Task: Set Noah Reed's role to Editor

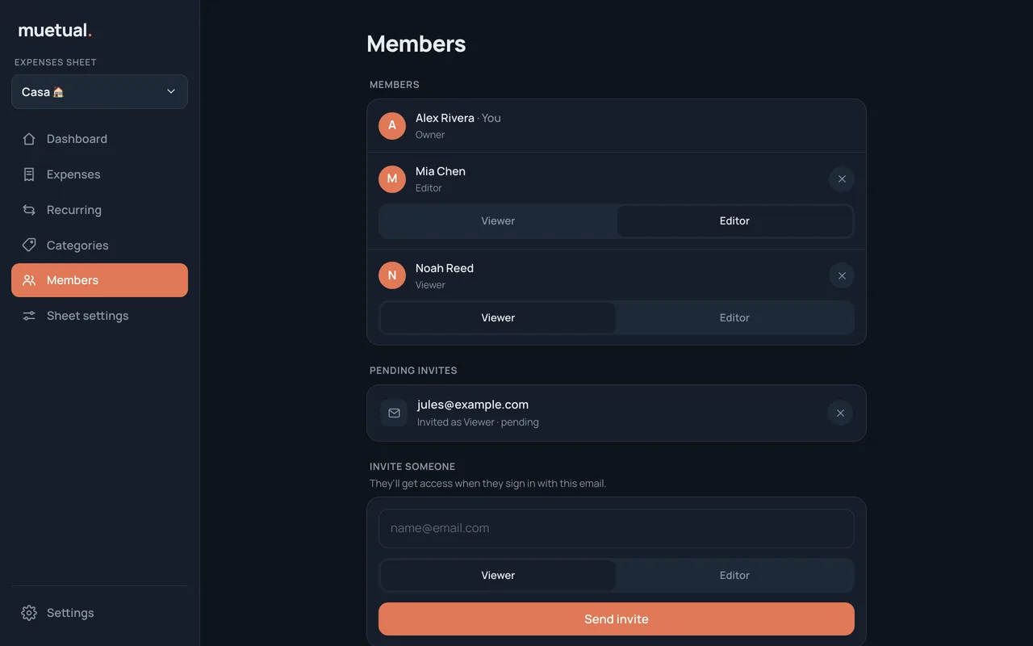Action: (734, 317)
